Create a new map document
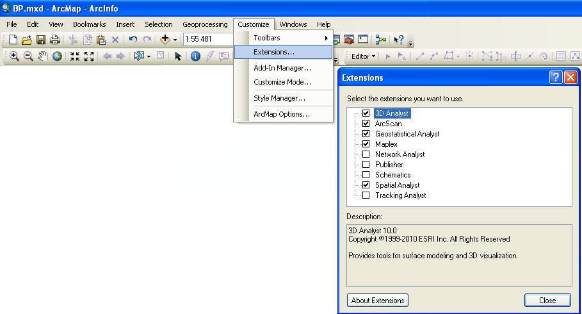This screenshot has width=582, height=314. pos(13,39)
